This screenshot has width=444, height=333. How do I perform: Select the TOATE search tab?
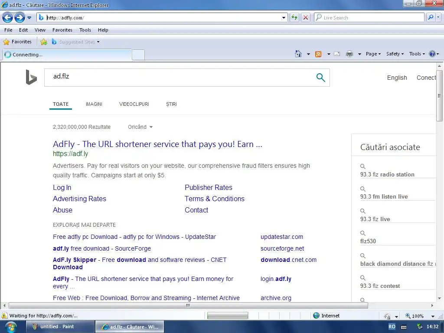point(61,104)
